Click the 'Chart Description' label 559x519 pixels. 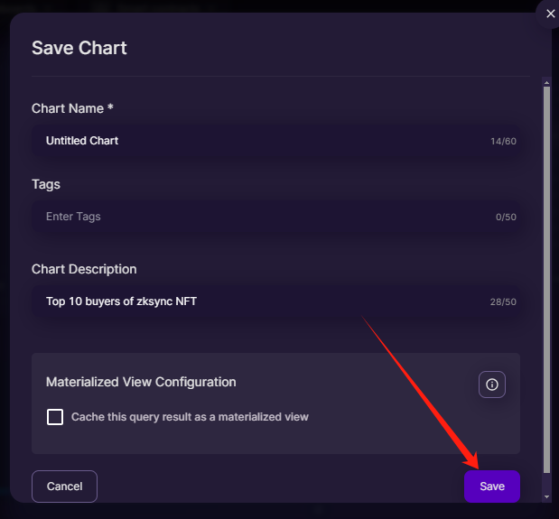84,269
